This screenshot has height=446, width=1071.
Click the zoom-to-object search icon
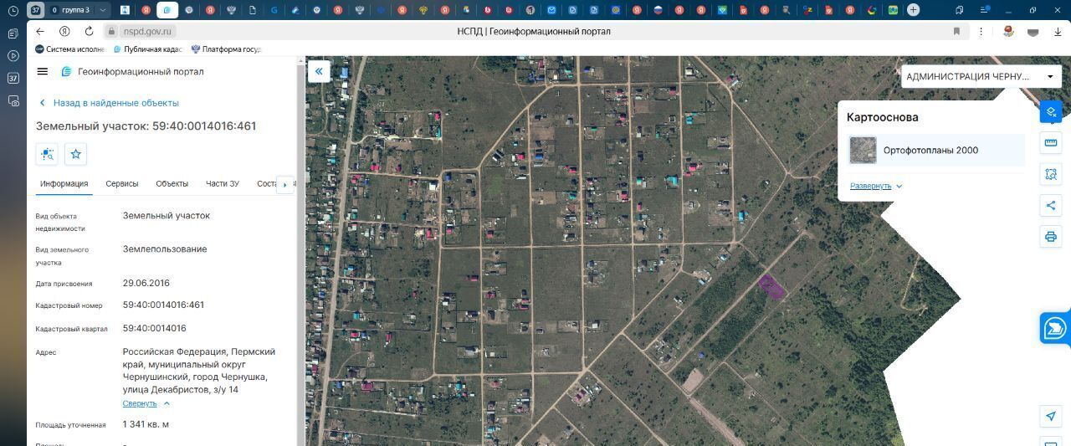click(47, 154)
